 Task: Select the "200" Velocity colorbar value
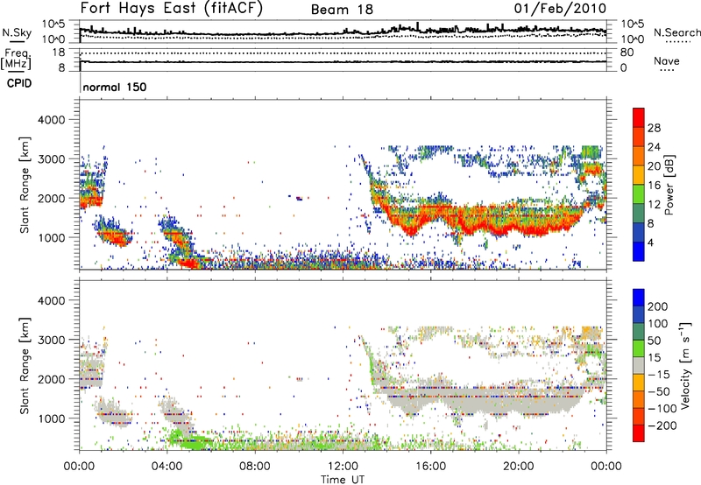pyautogui.click(x=658, y=306)
